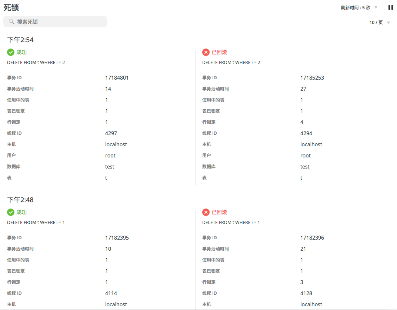
Task: Select the 下午2:48 deadlock timestamp
Action: [x=20, y=200]
